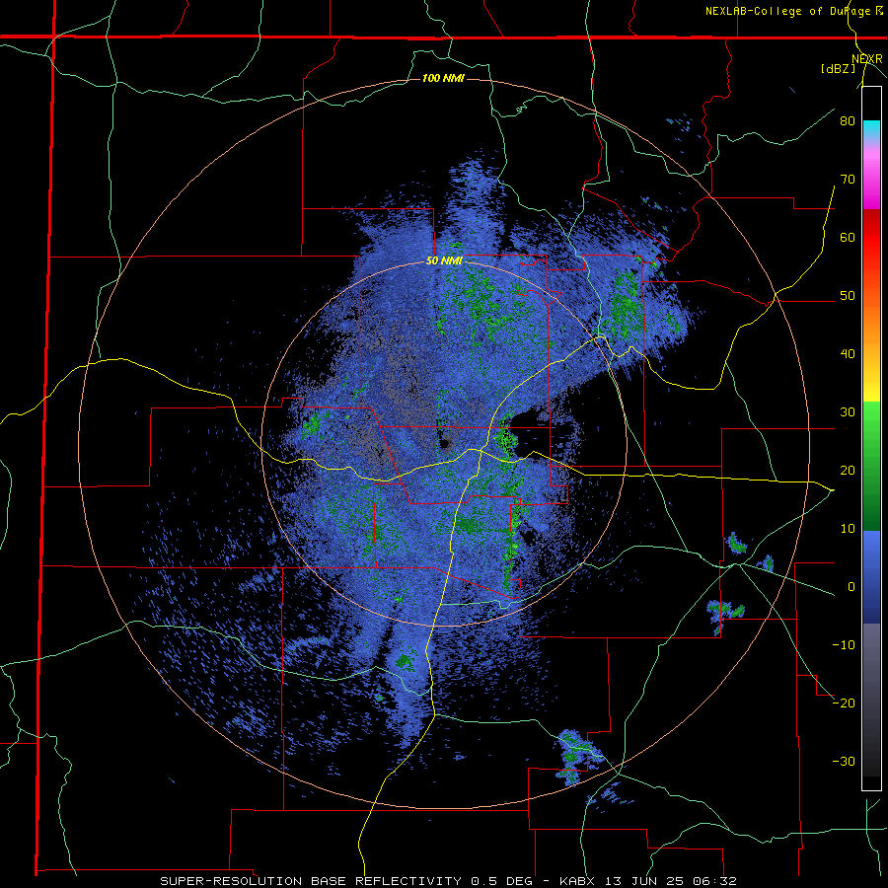This screenshot has height=888, width=888.
Task: Click the 10 dBZ scale value
Action: click(x=848, y=529)
